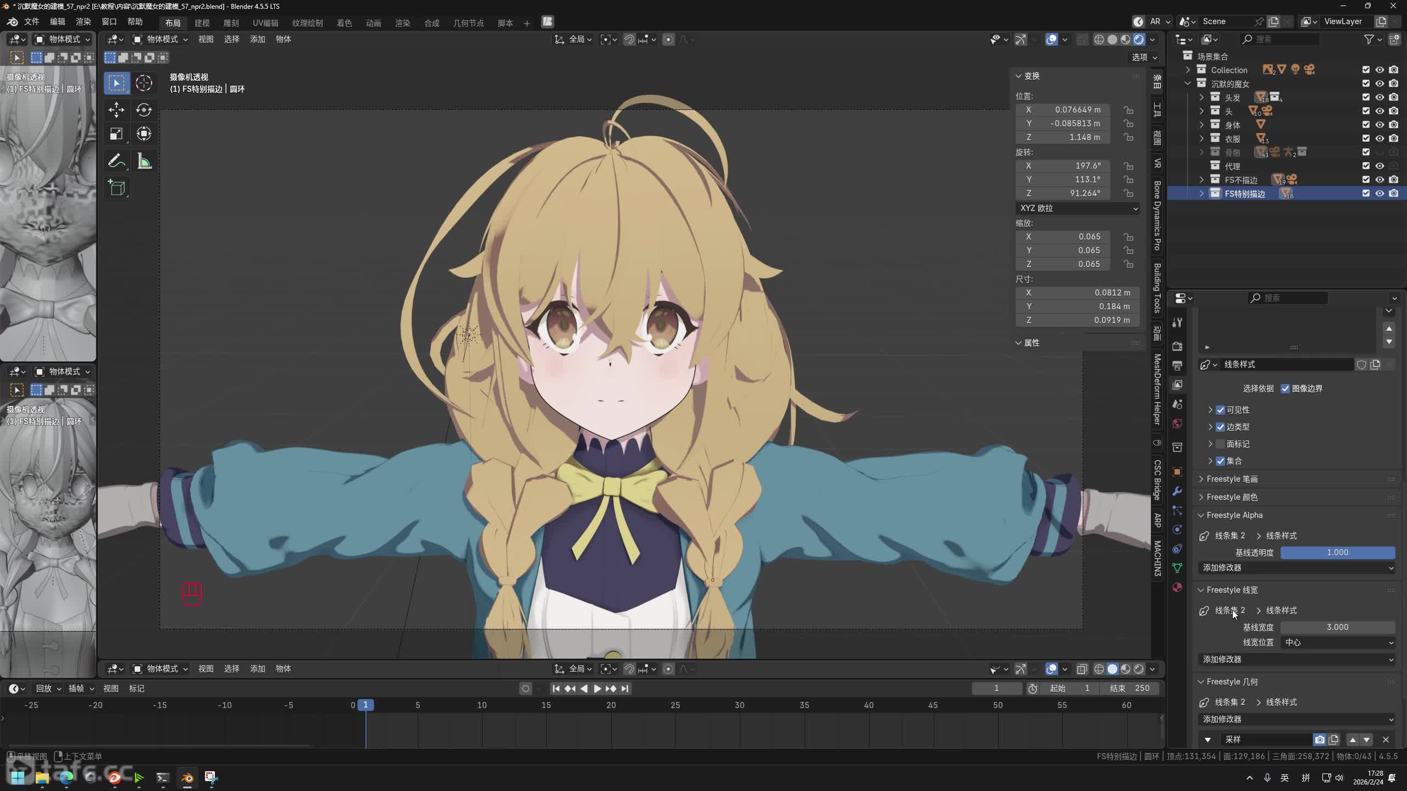This screenshot has height=791, width=1407.
Task: Click the 基线透明度 slider
Action: click(1337, 553)
